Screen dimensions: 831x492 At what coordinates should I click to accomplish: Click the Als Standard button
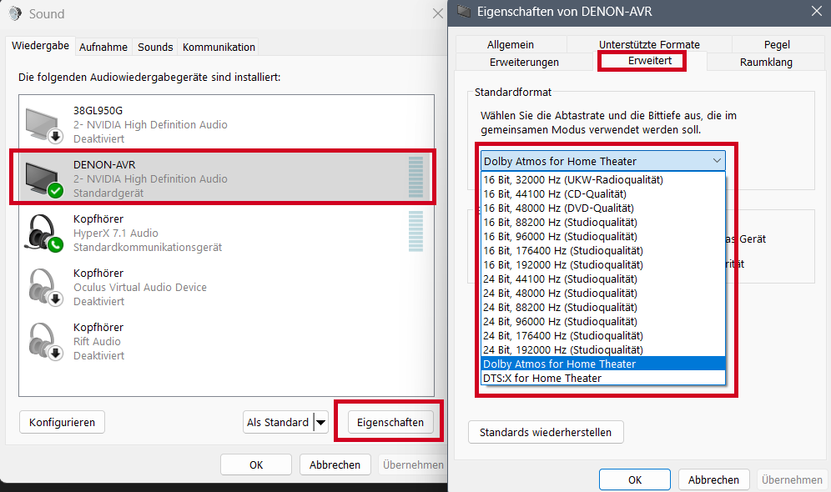pos(279,423)
